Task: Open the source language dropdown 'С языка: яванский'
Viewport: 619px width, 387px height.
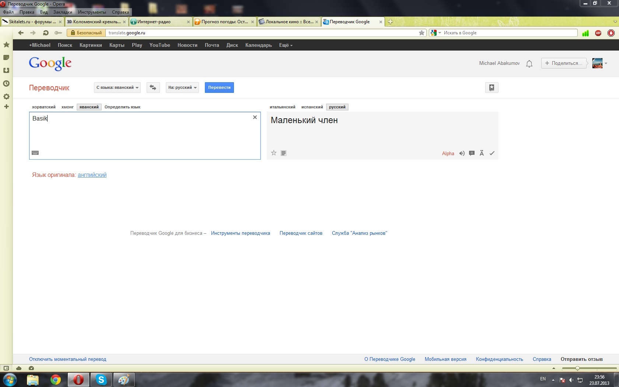Action: coord(117,88)
